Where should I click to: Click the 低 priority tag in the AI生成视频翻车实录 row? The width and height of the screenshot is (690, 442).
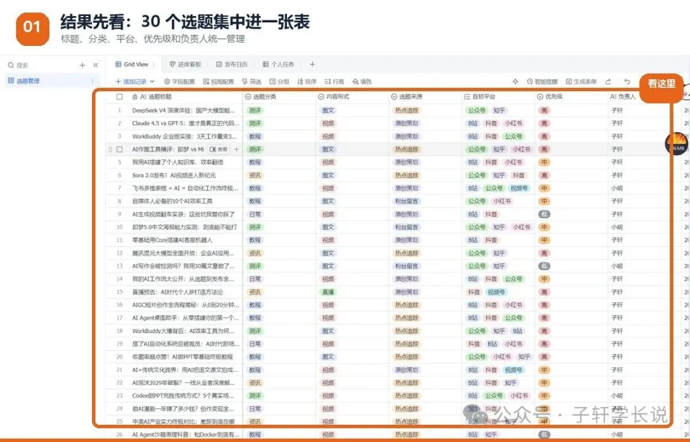tap(544, 214)
